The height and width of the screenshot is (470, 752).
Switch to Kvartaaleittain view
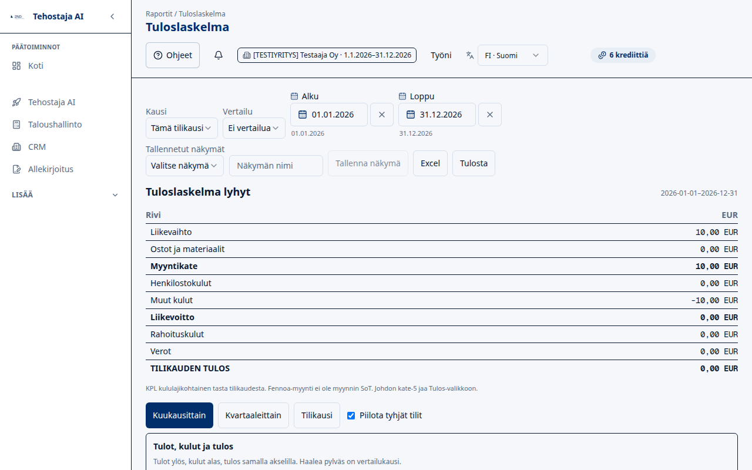click(x=253, y=415)
